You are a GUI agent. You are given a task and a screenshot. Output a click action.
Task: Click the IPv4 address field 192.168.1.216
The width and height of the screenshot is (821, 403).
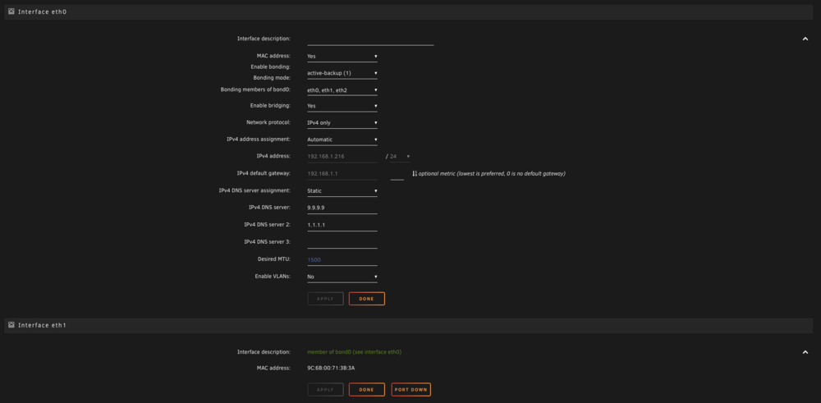[342, 157]
